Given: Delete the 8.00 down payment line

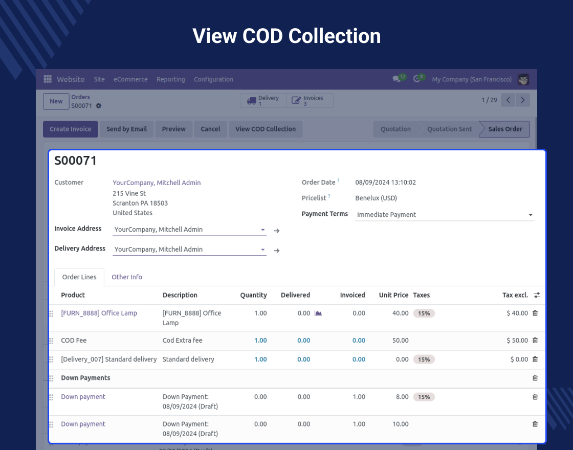Looking at the screenshot, I should coord(535,397).
